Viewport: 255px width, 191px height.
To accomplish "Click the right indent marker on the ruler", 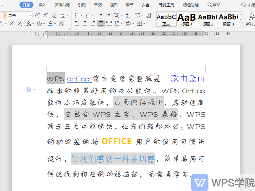I will point(205,35).
